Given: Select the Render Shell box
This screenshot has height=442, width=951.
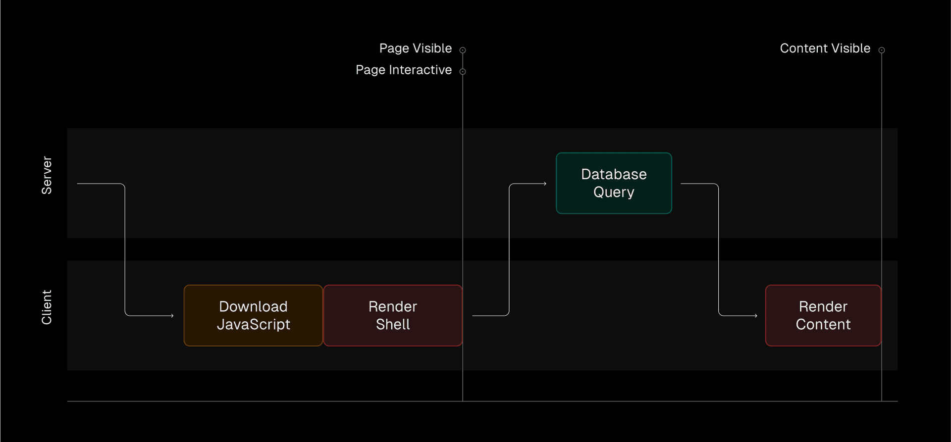Looking at the screenshot, I should click(392, 315).
